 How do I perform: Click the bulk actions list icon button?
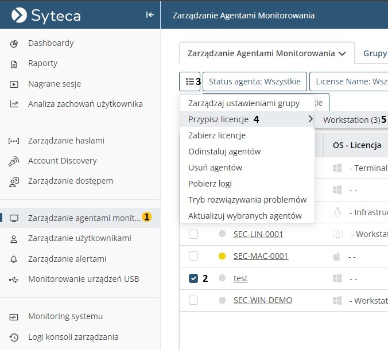[x=189, y=82]
